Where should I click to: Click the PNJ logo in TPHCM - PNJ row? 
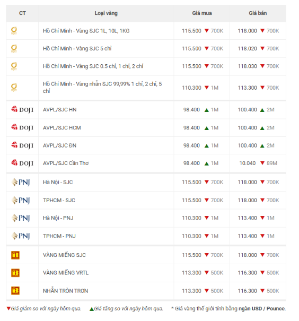click(21, 236)
